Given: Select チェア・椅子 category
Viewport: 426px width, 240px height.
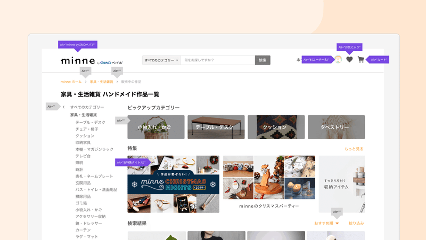Looking at the screenshot, I should [87, 129].
